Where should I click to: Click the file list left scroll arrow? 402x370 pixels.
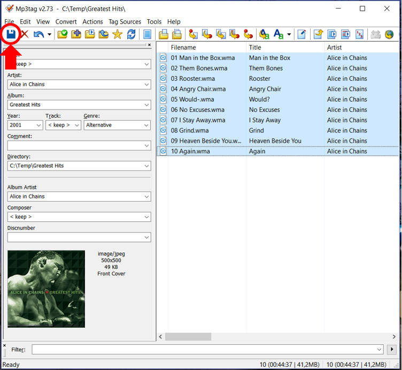[x=160, y=336]
